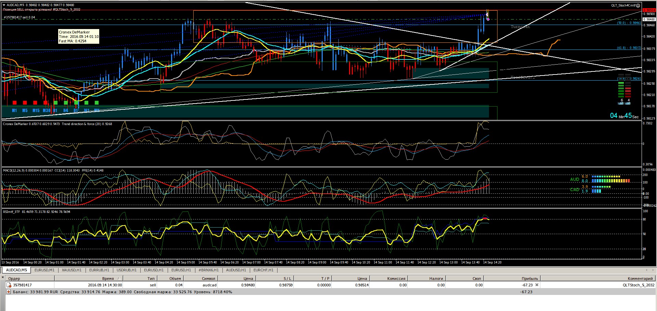Click the balance row icon
Screen dimensions: 657x311
tap(9, 292)
